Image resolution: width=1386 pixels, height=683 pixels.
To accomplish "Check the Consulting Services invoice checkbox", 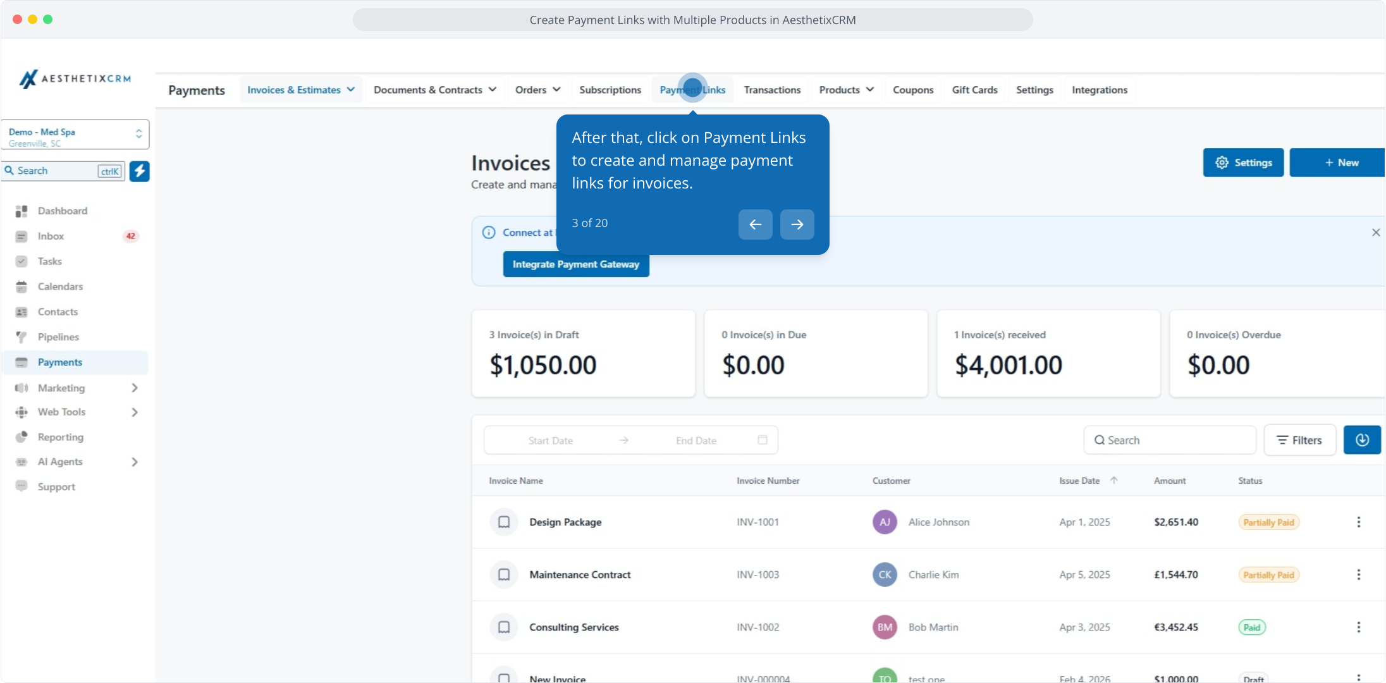I will tap(504, 627).
